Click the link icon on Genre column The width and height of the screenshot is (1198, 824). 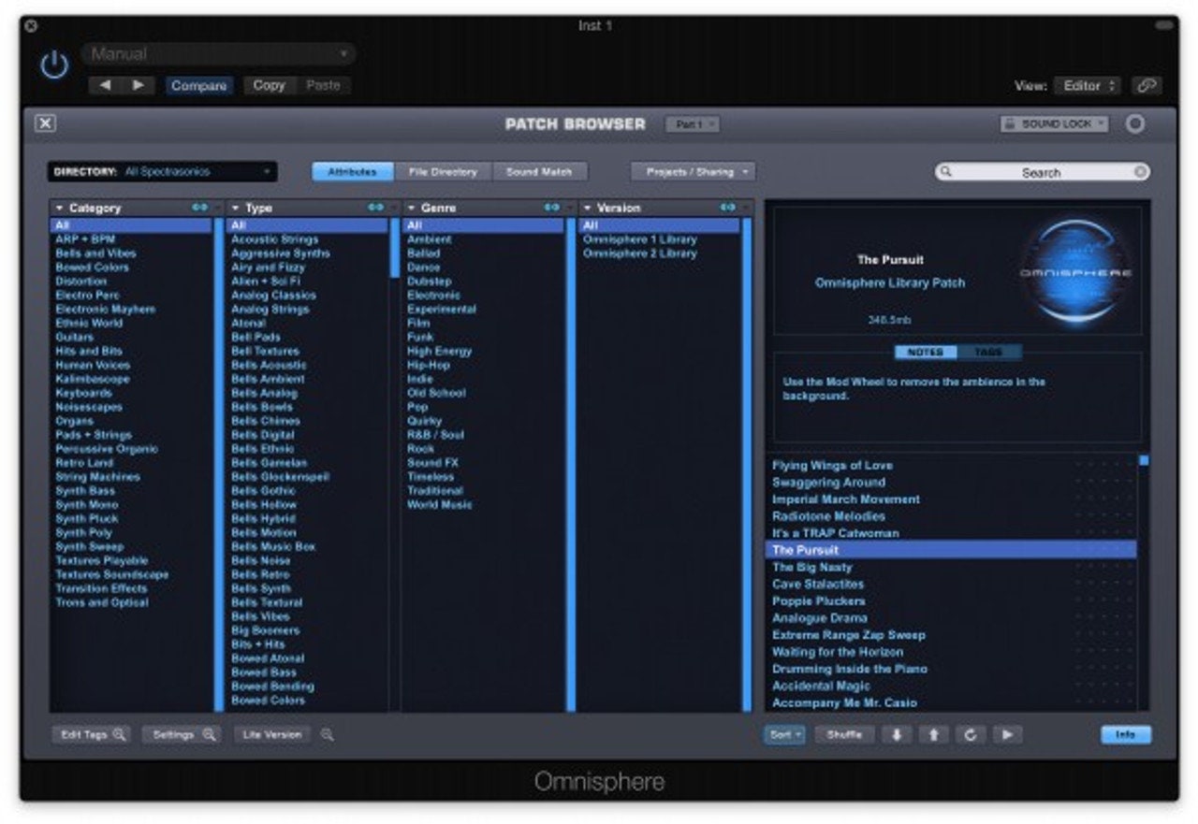point(551,208)
